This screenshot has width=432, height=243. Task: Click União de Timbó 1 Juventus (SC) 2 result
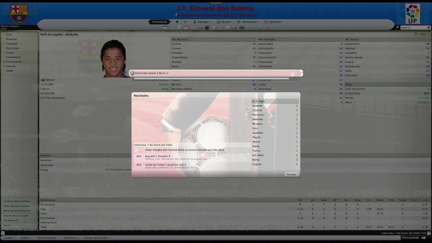pyautogui.click(x=165, y=165)
